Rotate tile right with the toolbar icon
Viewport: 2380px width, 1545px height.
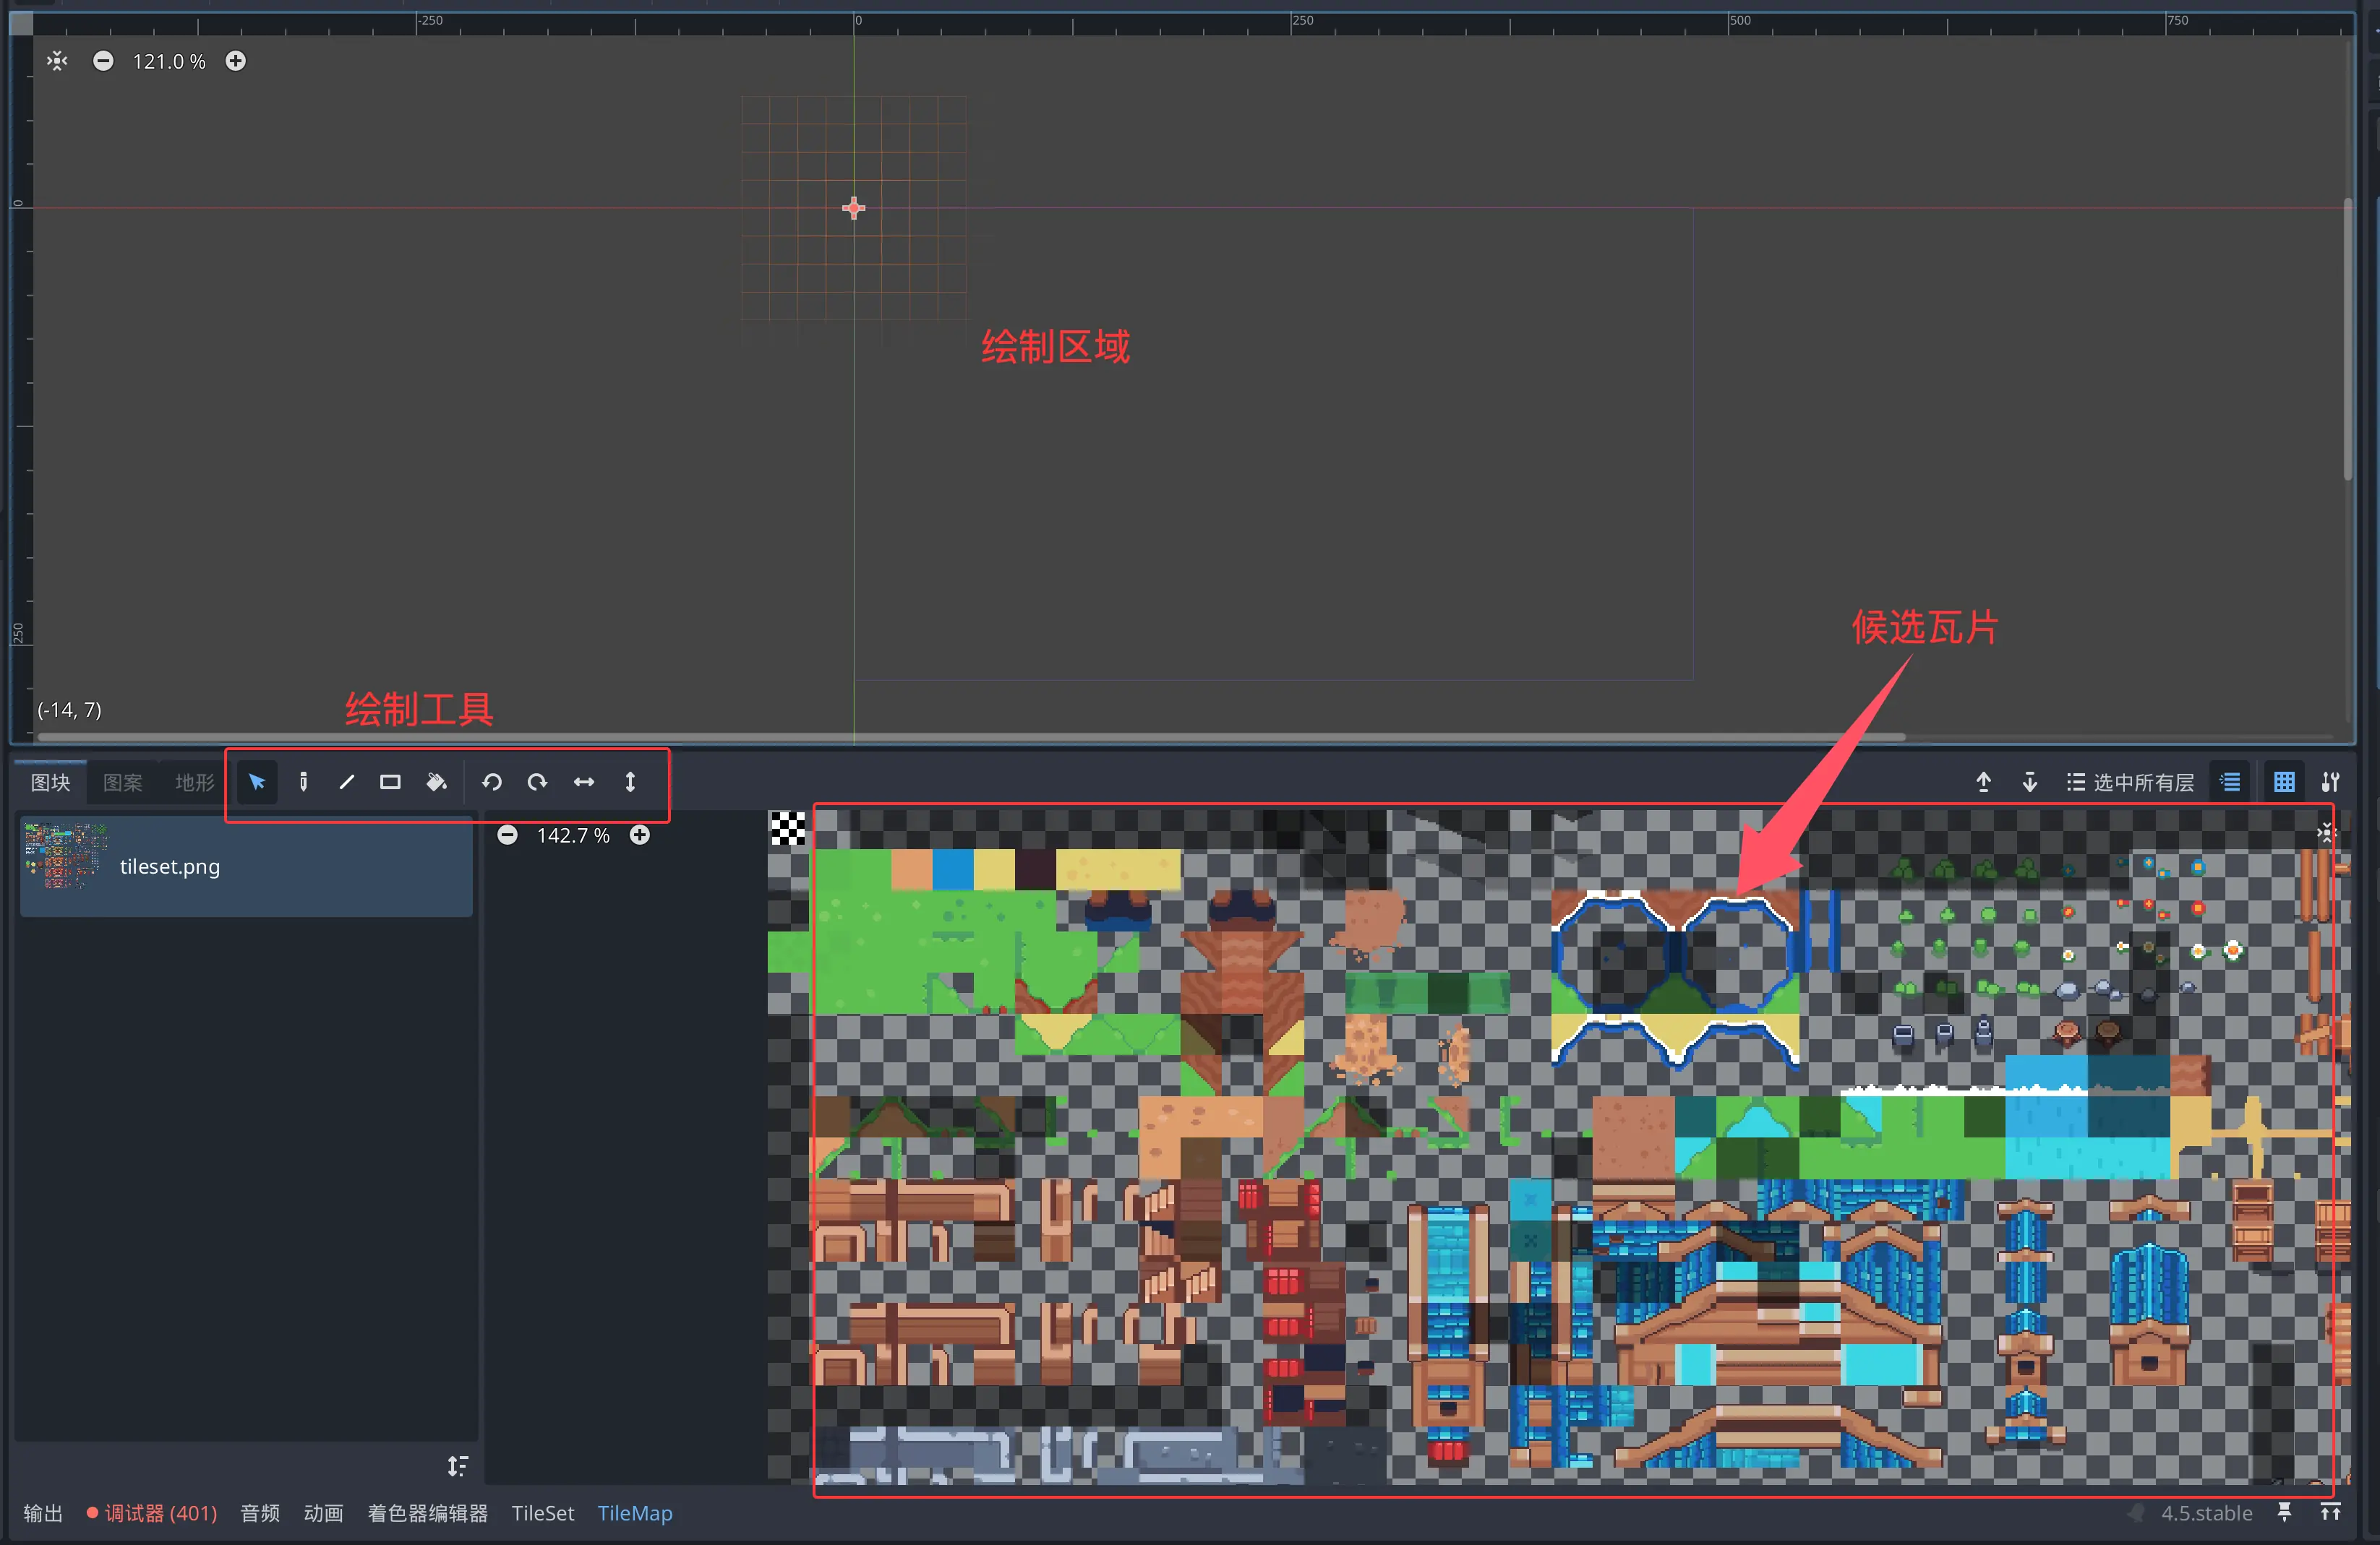pyautogui.click(x=538, y=783)
